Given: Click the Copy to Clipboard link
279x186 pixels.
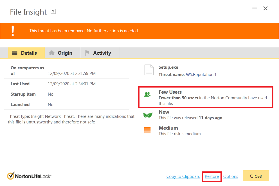Looking at the screenshot, I should point(183,176).
